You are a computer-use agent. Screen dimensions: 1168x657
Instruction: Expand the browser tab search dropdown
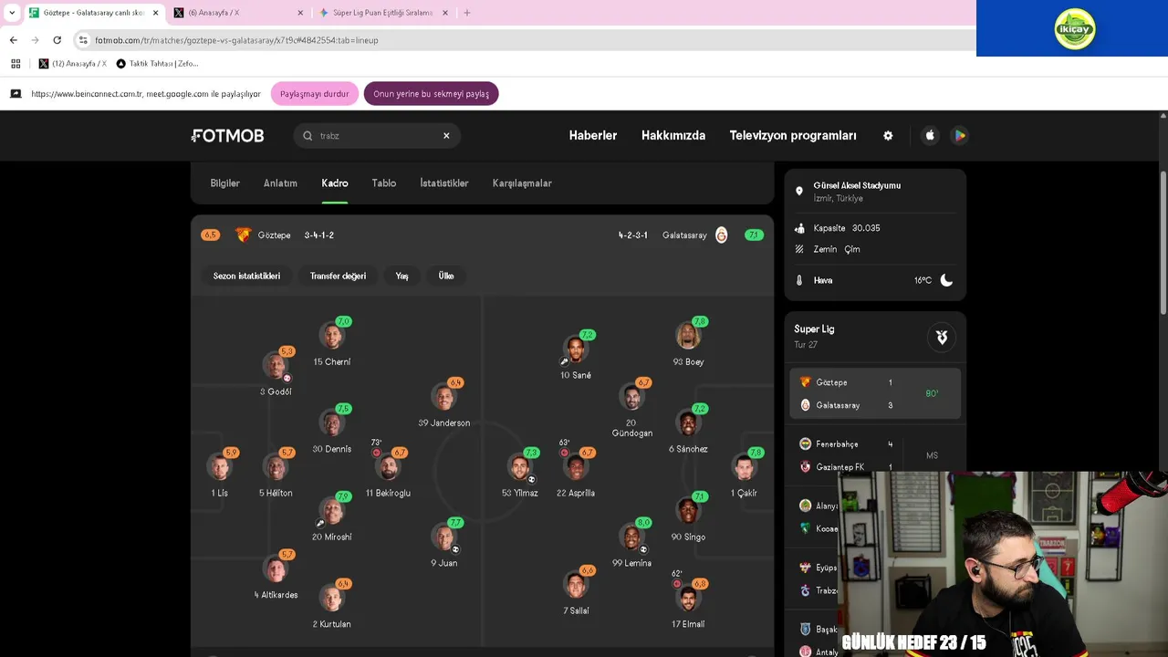[12, 13]
